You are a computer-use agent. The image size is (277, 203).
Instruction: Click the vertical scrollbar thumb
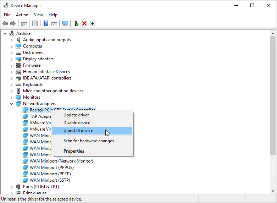tap(273, 95)
